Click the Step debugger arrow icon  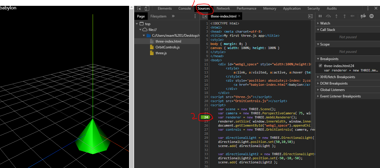[353, 16]
